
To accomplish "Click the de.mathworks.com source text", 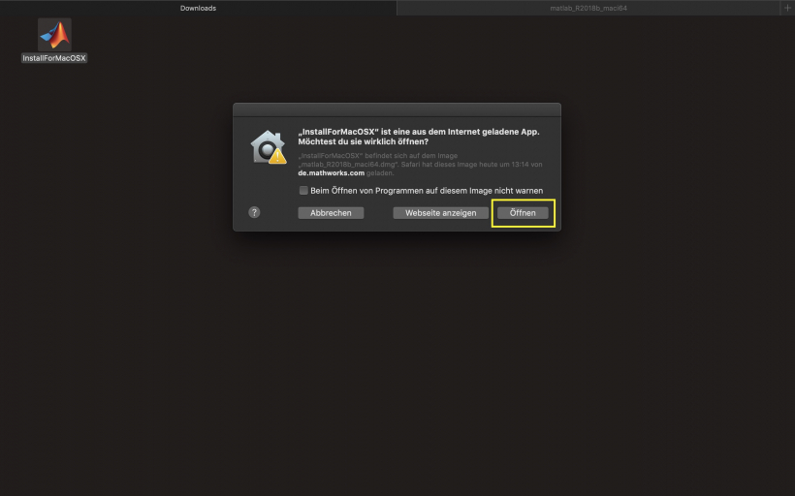I will coord(330,172).
